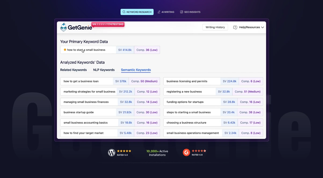The image size is (323, 178).
Task: Click the Comp. 23 (Low) value
Action: click(147, 133)
